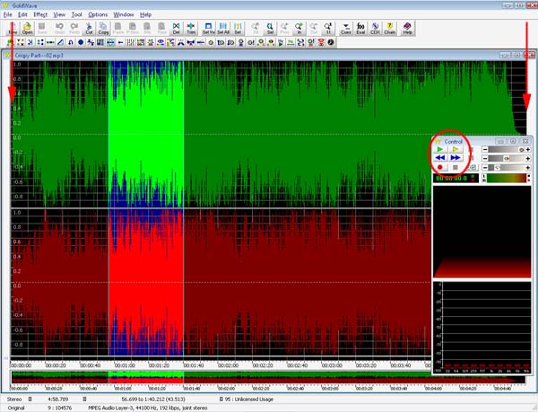538x412 pixels.
Task: Open the Cues toolbar icon
Action: (x=347, y=30)
